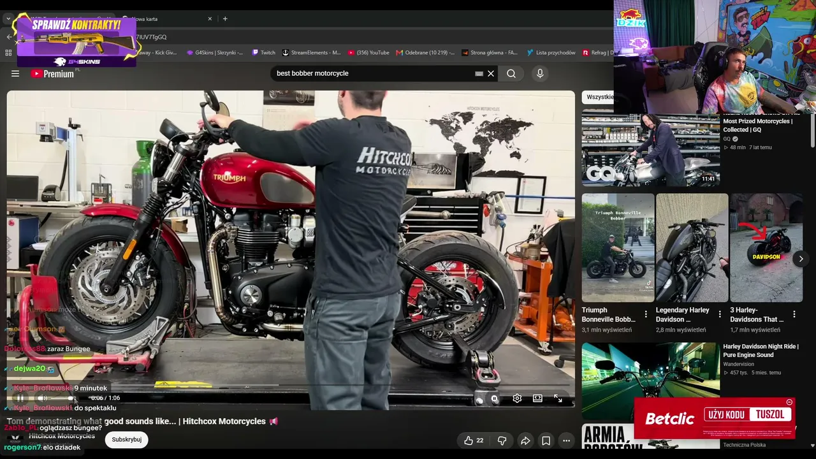
Task: Open the 'ARMIA ROBOTÓW' video thumbnail
Action: pyautogui.click(x=608, y=437)
